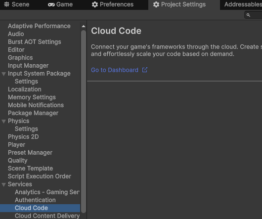Click the sidebar scroll up arrow
Image resolution: width=262 pixels, height=219 pixels.
[84, 26]
